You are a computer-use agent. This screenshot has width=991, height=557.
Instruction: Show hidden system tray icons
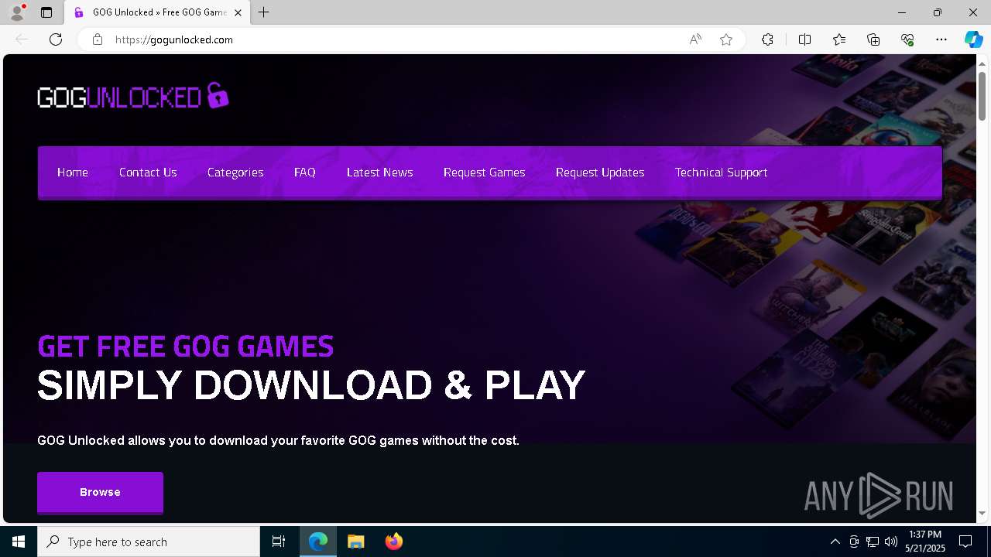(x=835, y=542)
